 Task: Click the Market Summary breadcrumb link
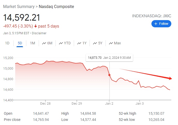pos(19,7)
